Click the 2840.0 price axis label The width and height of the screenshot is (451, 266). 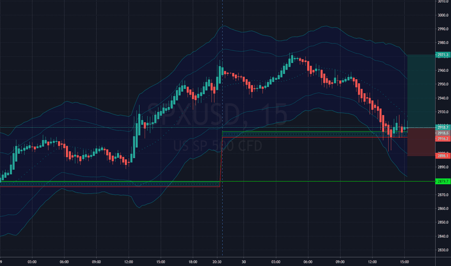point(443,236)
